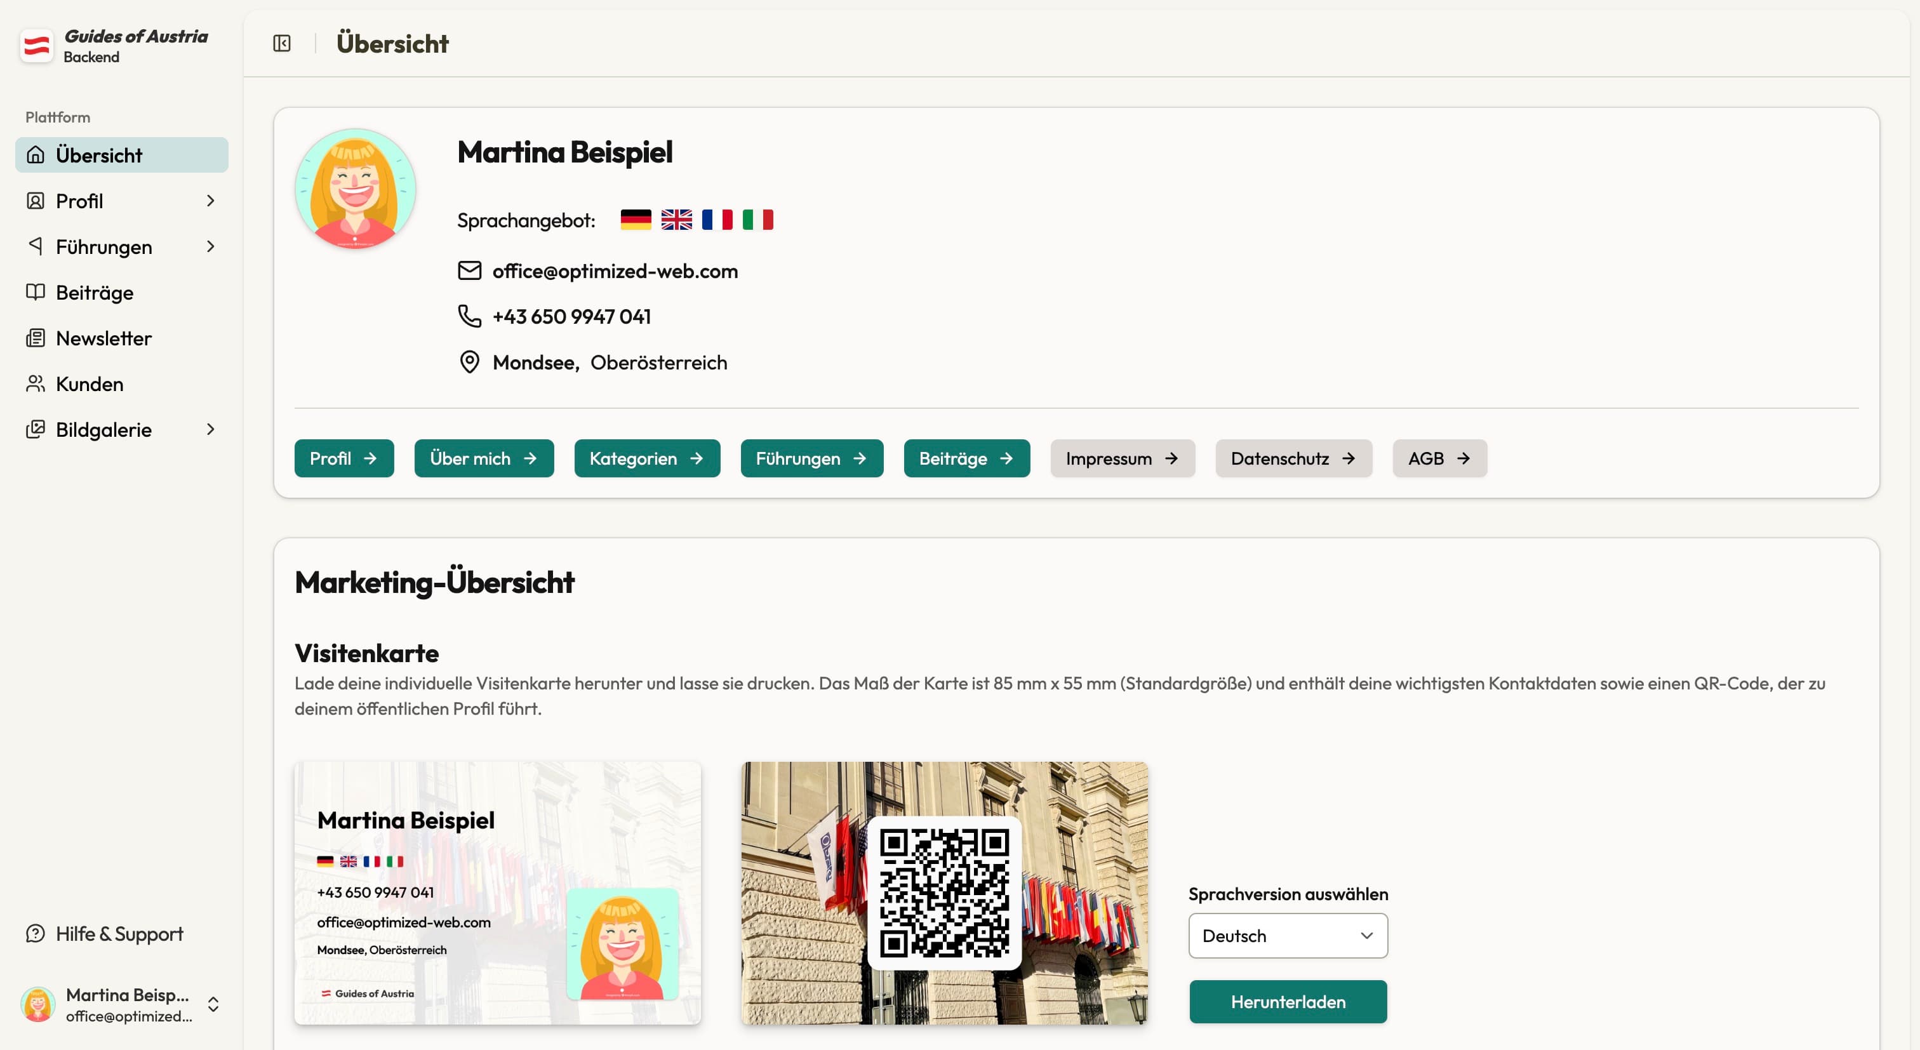Collapse the sidebar with the panel icon

(x=282, y=43)
